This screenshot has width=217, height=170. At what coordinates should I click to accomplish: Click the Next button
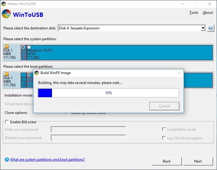tap(198, 161)
